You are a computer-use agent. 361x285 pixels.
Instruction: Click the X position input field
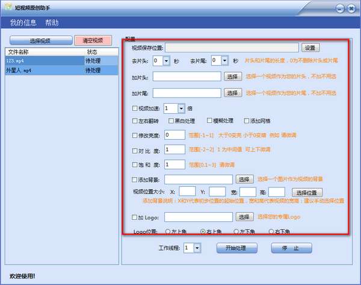pyautogui.click(x=187, y=192)
